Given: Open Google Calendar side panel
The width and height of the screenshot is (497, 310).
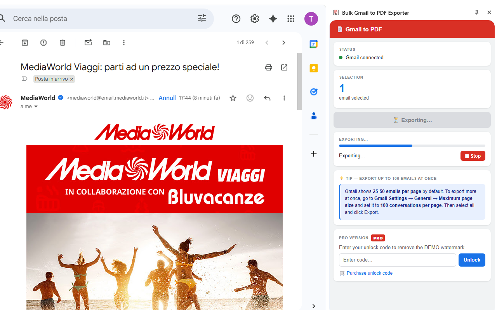Looking at the screenshot, I should (314, 44).
